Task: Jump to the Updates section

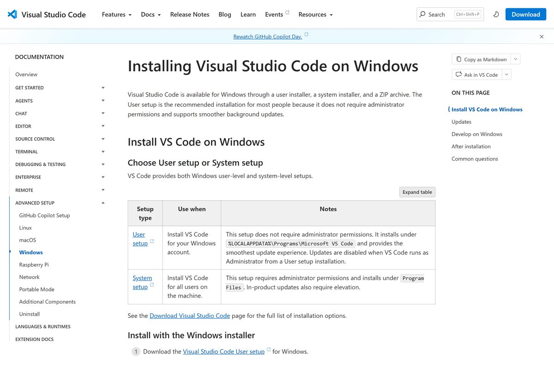Action: 461,122
